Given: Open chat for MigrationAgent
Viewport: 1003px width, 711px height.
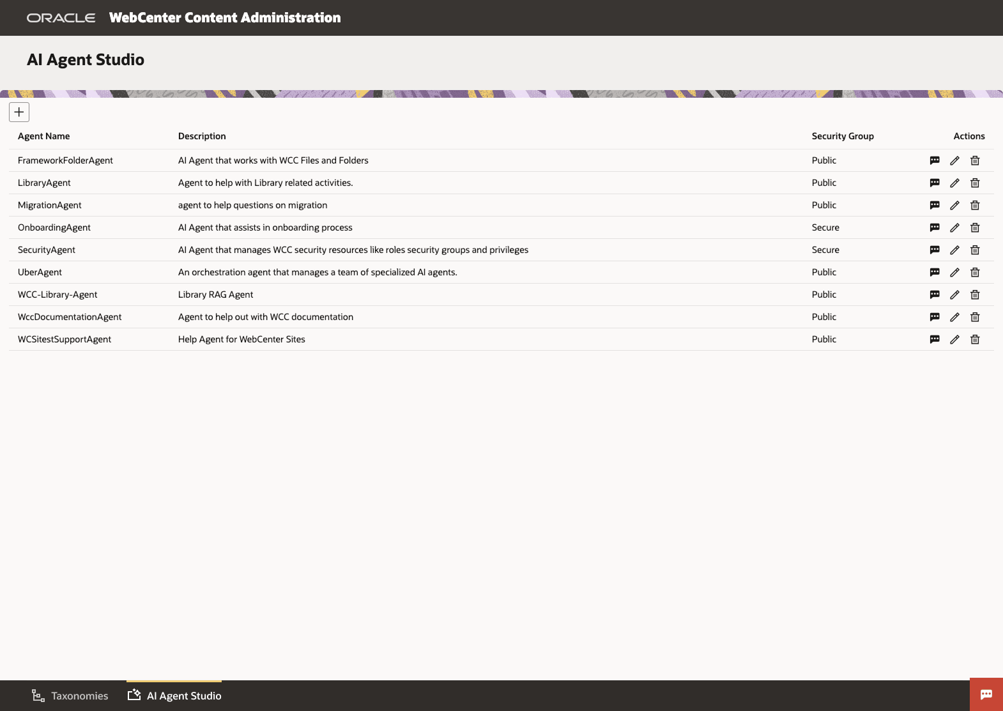Looking at the screenshot, I should pos(935,205).
